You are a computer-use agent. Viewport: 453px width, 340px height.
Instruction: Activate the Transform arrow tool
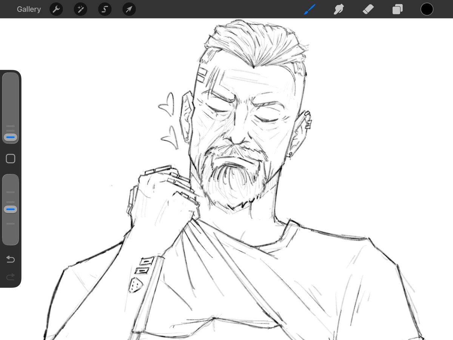click(x=129, y=9)
